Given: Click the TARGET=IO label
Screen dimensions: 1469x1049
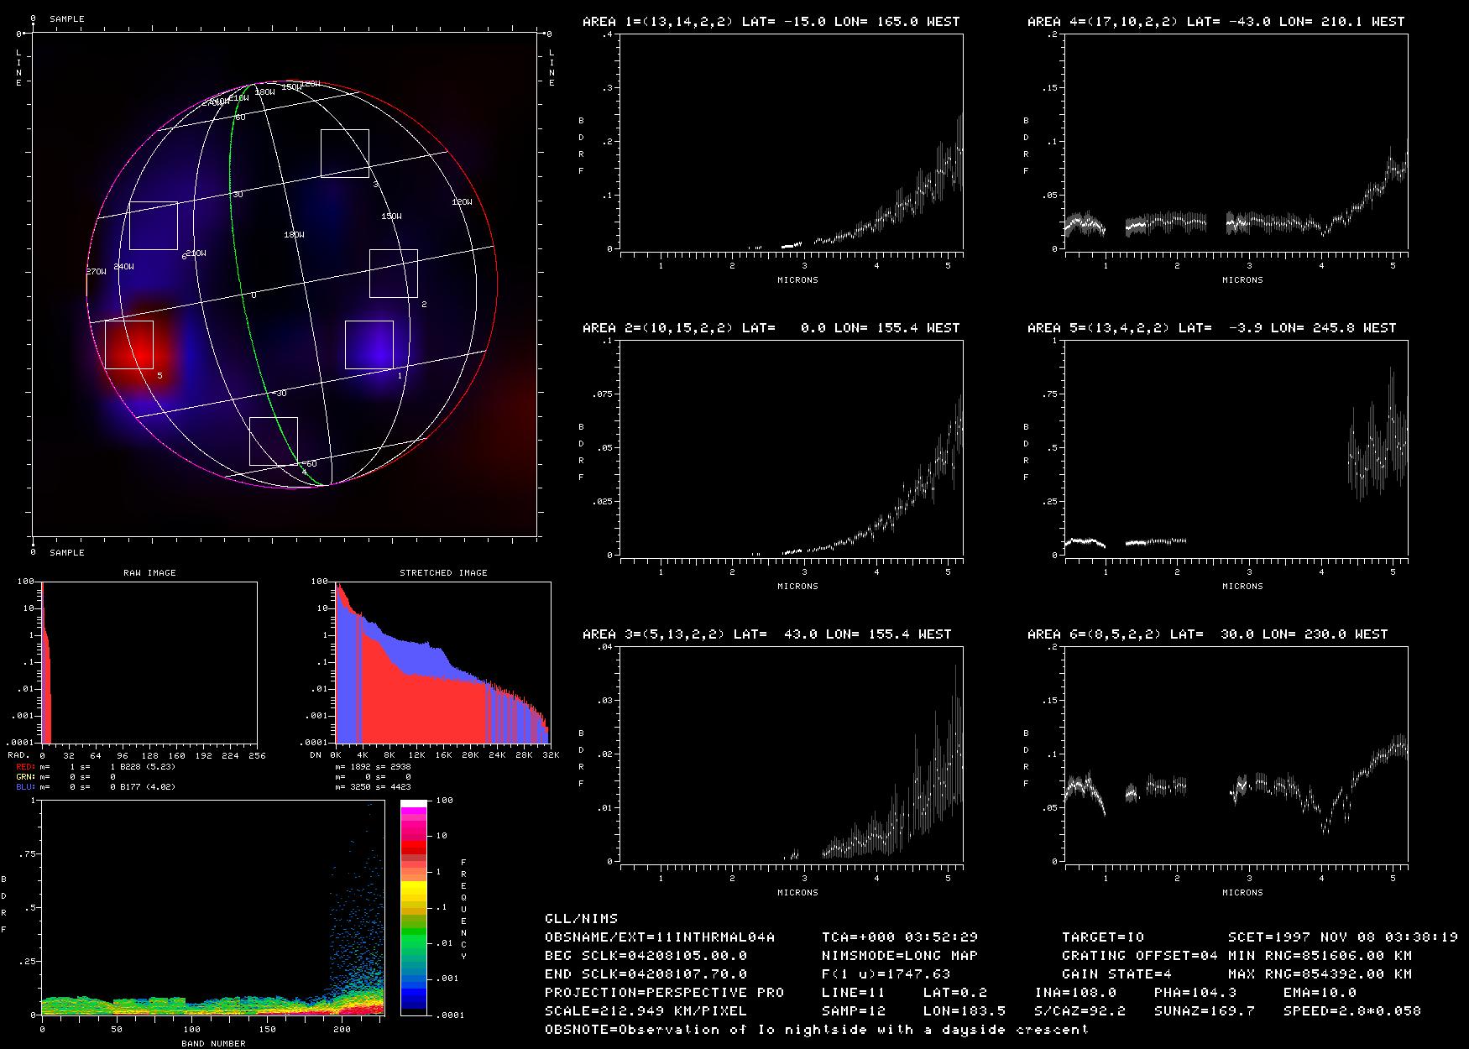Looking at the screenshot, I should click(x=1103, y=937).
